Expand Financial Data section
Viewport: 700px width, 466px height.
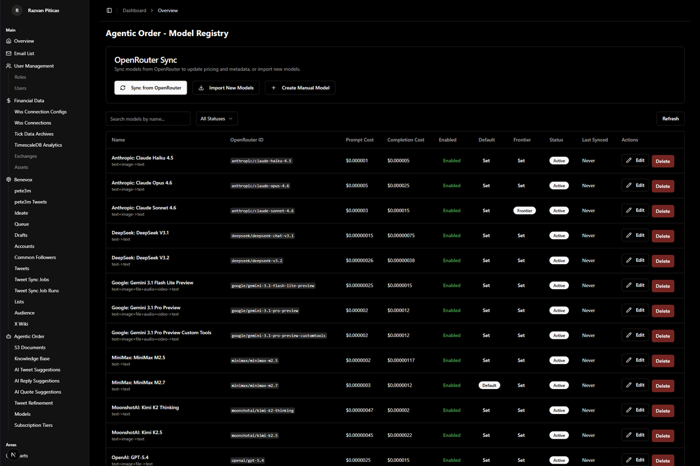pos(29,101)
